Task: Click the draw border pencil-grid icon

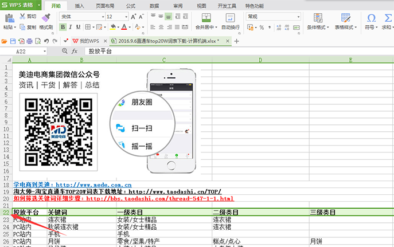Action: tap(99, 27)
